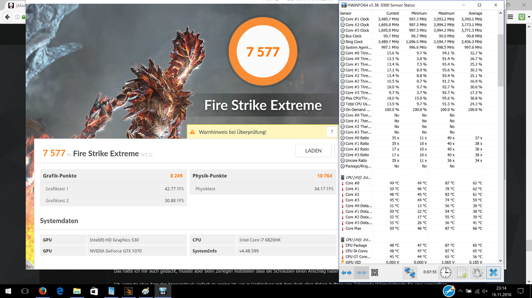Click the expand columns blue arrows icon
The width and height of the screenshot is (532, 298).
tap(347, 273)
